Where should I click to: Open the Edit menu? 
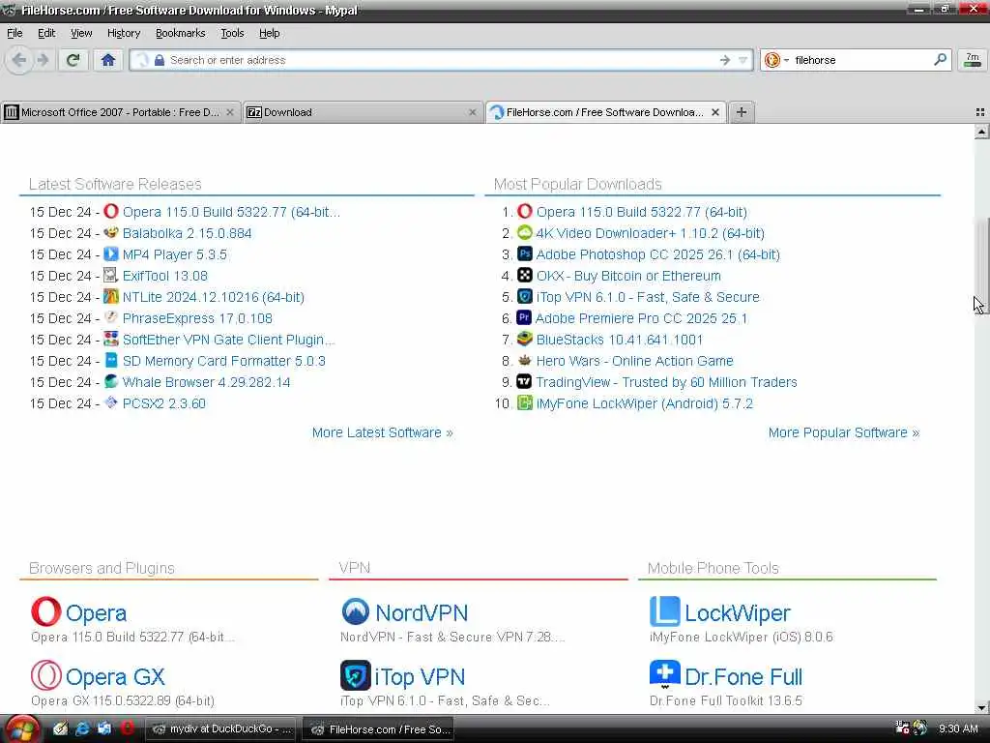click(x=46, y=33)
